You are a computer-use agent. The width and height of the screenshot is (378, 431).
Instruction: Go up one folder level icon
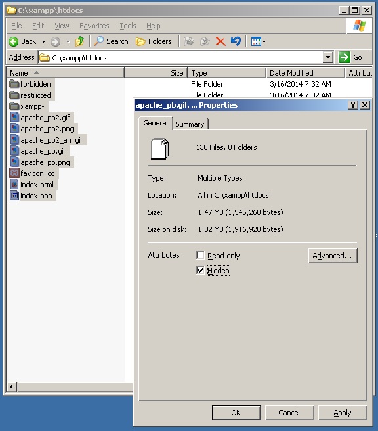tap(80, 41)
